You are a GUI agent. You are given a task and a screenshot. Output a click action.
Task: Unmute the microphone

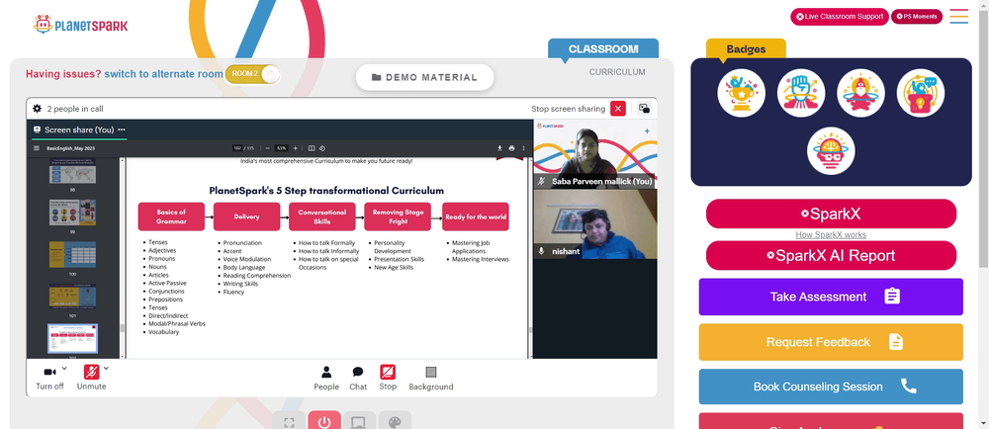[x=91, y=378]
